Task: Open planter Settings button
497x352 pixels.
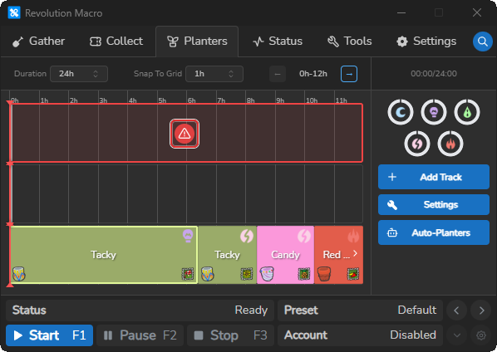Action: tap(434, 205)
